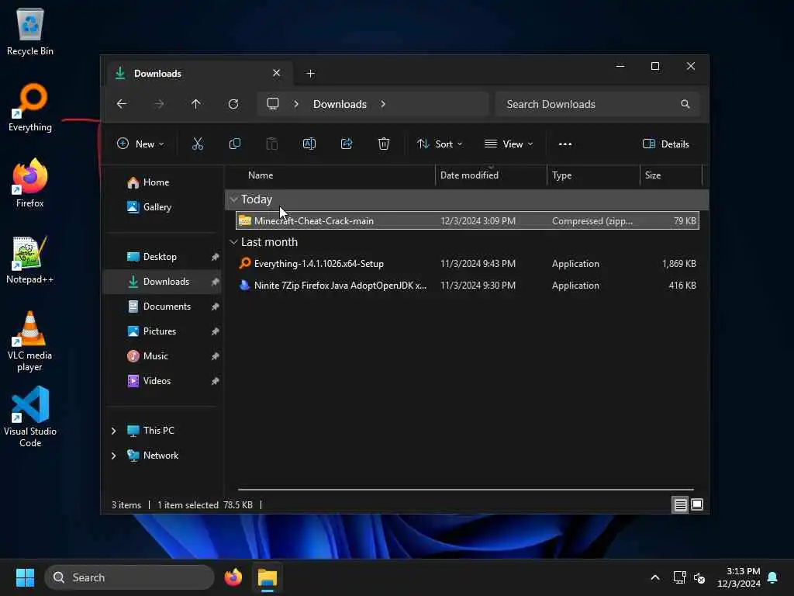Click Firefox icon in the taskbar
794x596 pixels.
pyautogui.click(x=233, y=577)
